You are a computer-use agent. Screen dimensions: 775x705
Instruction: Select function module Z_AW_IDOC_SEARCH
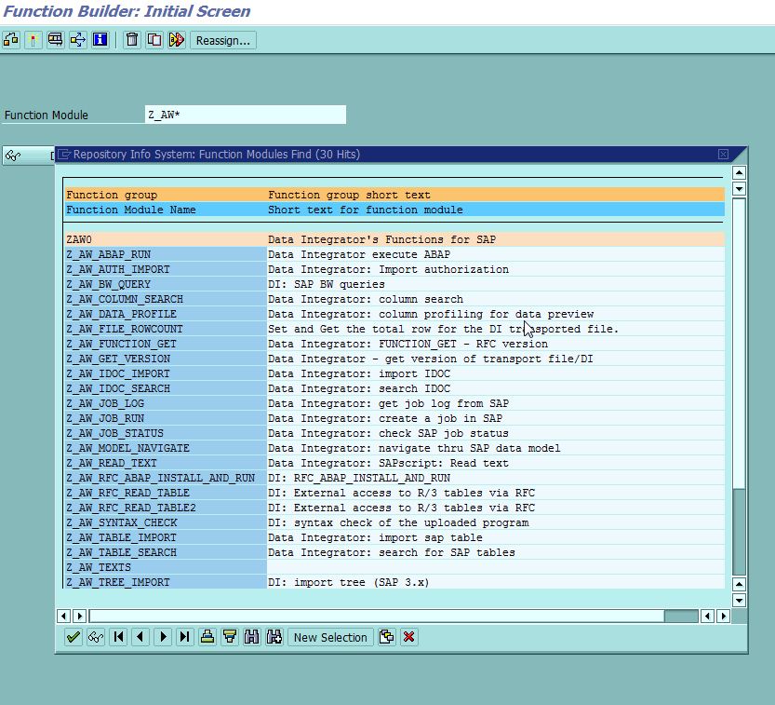pos(394,388)
